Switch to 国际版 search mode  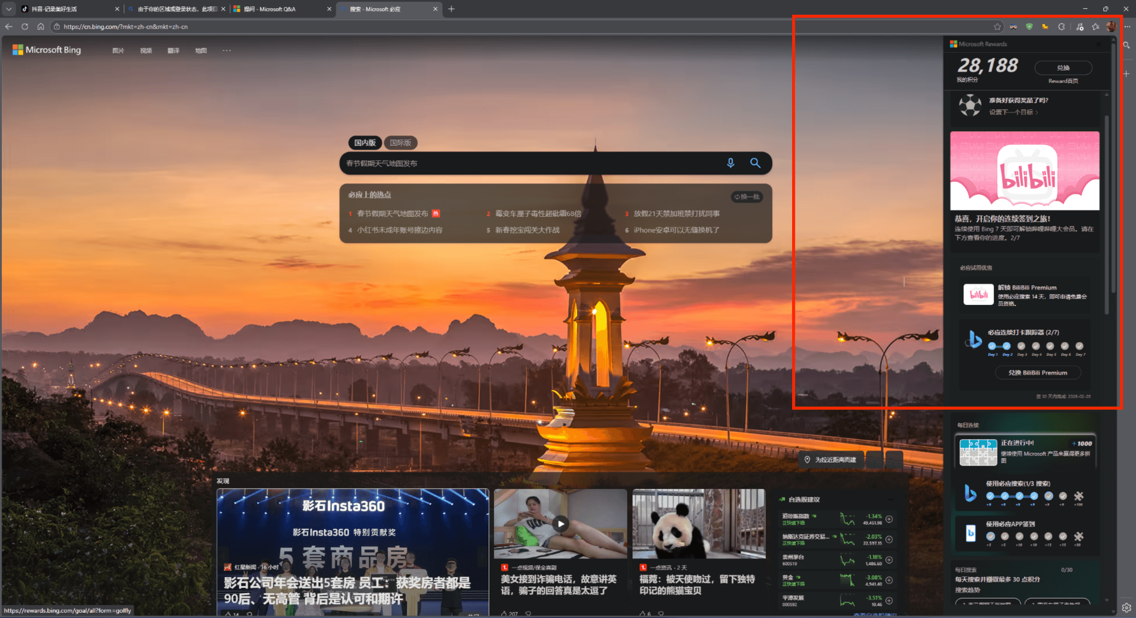[x=400, y=143]
